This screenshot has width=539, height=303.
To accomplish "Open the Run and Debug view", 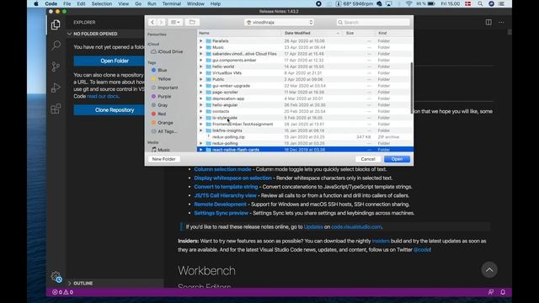I will (x=56, y=88).
